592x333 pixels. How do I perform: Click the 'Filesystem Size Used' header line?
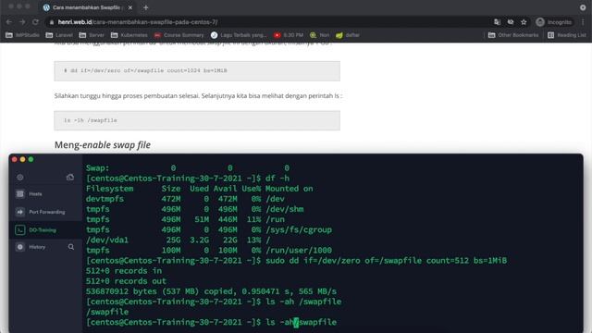click(x=200, y=189)
